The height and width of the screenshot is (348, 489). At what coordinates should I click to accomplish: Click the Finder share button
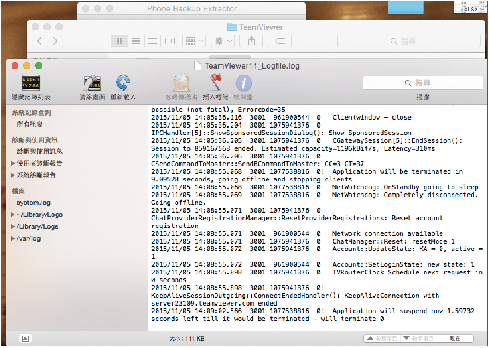pyautogui.click(x=251, y=41)
